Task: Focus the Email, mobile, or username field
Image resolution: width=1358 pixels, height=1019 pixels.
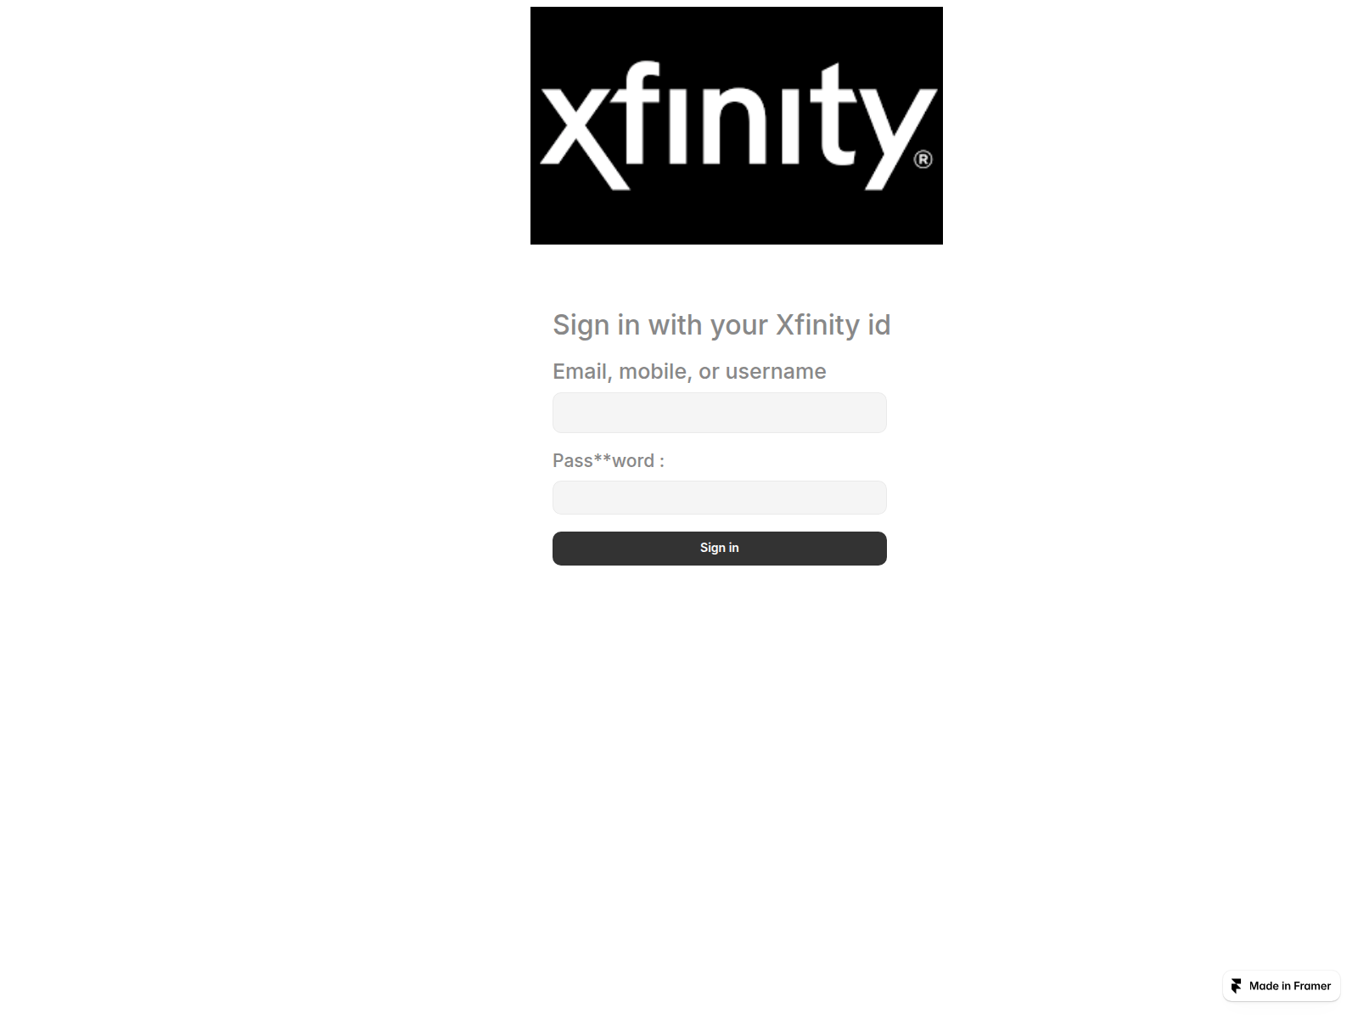Action: (720, 413)
